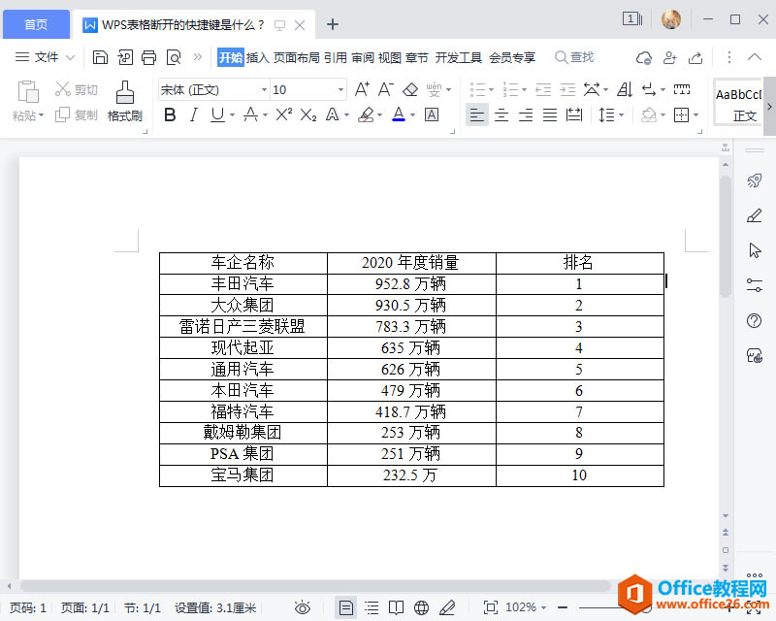
Task: Toggle right text alignment
Action: (526, 114)
